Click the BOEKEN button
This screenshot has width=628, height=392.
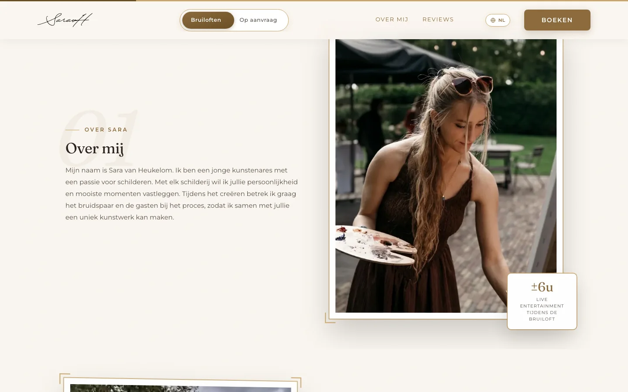(557, 20)
